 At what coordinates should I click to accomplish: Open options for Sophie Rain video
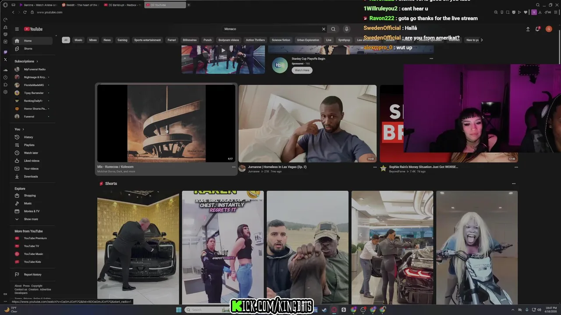(x=516, y=167)
